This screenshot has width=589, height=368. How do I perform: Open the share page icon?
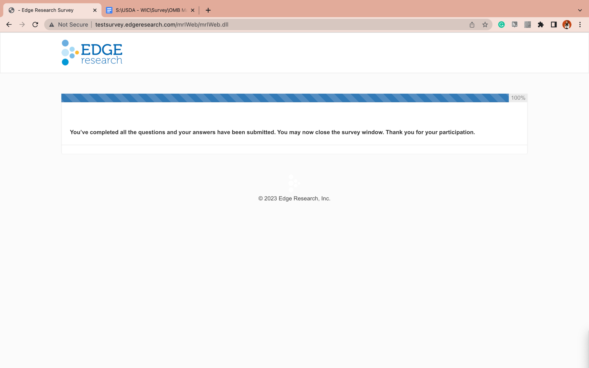(472, 25)
